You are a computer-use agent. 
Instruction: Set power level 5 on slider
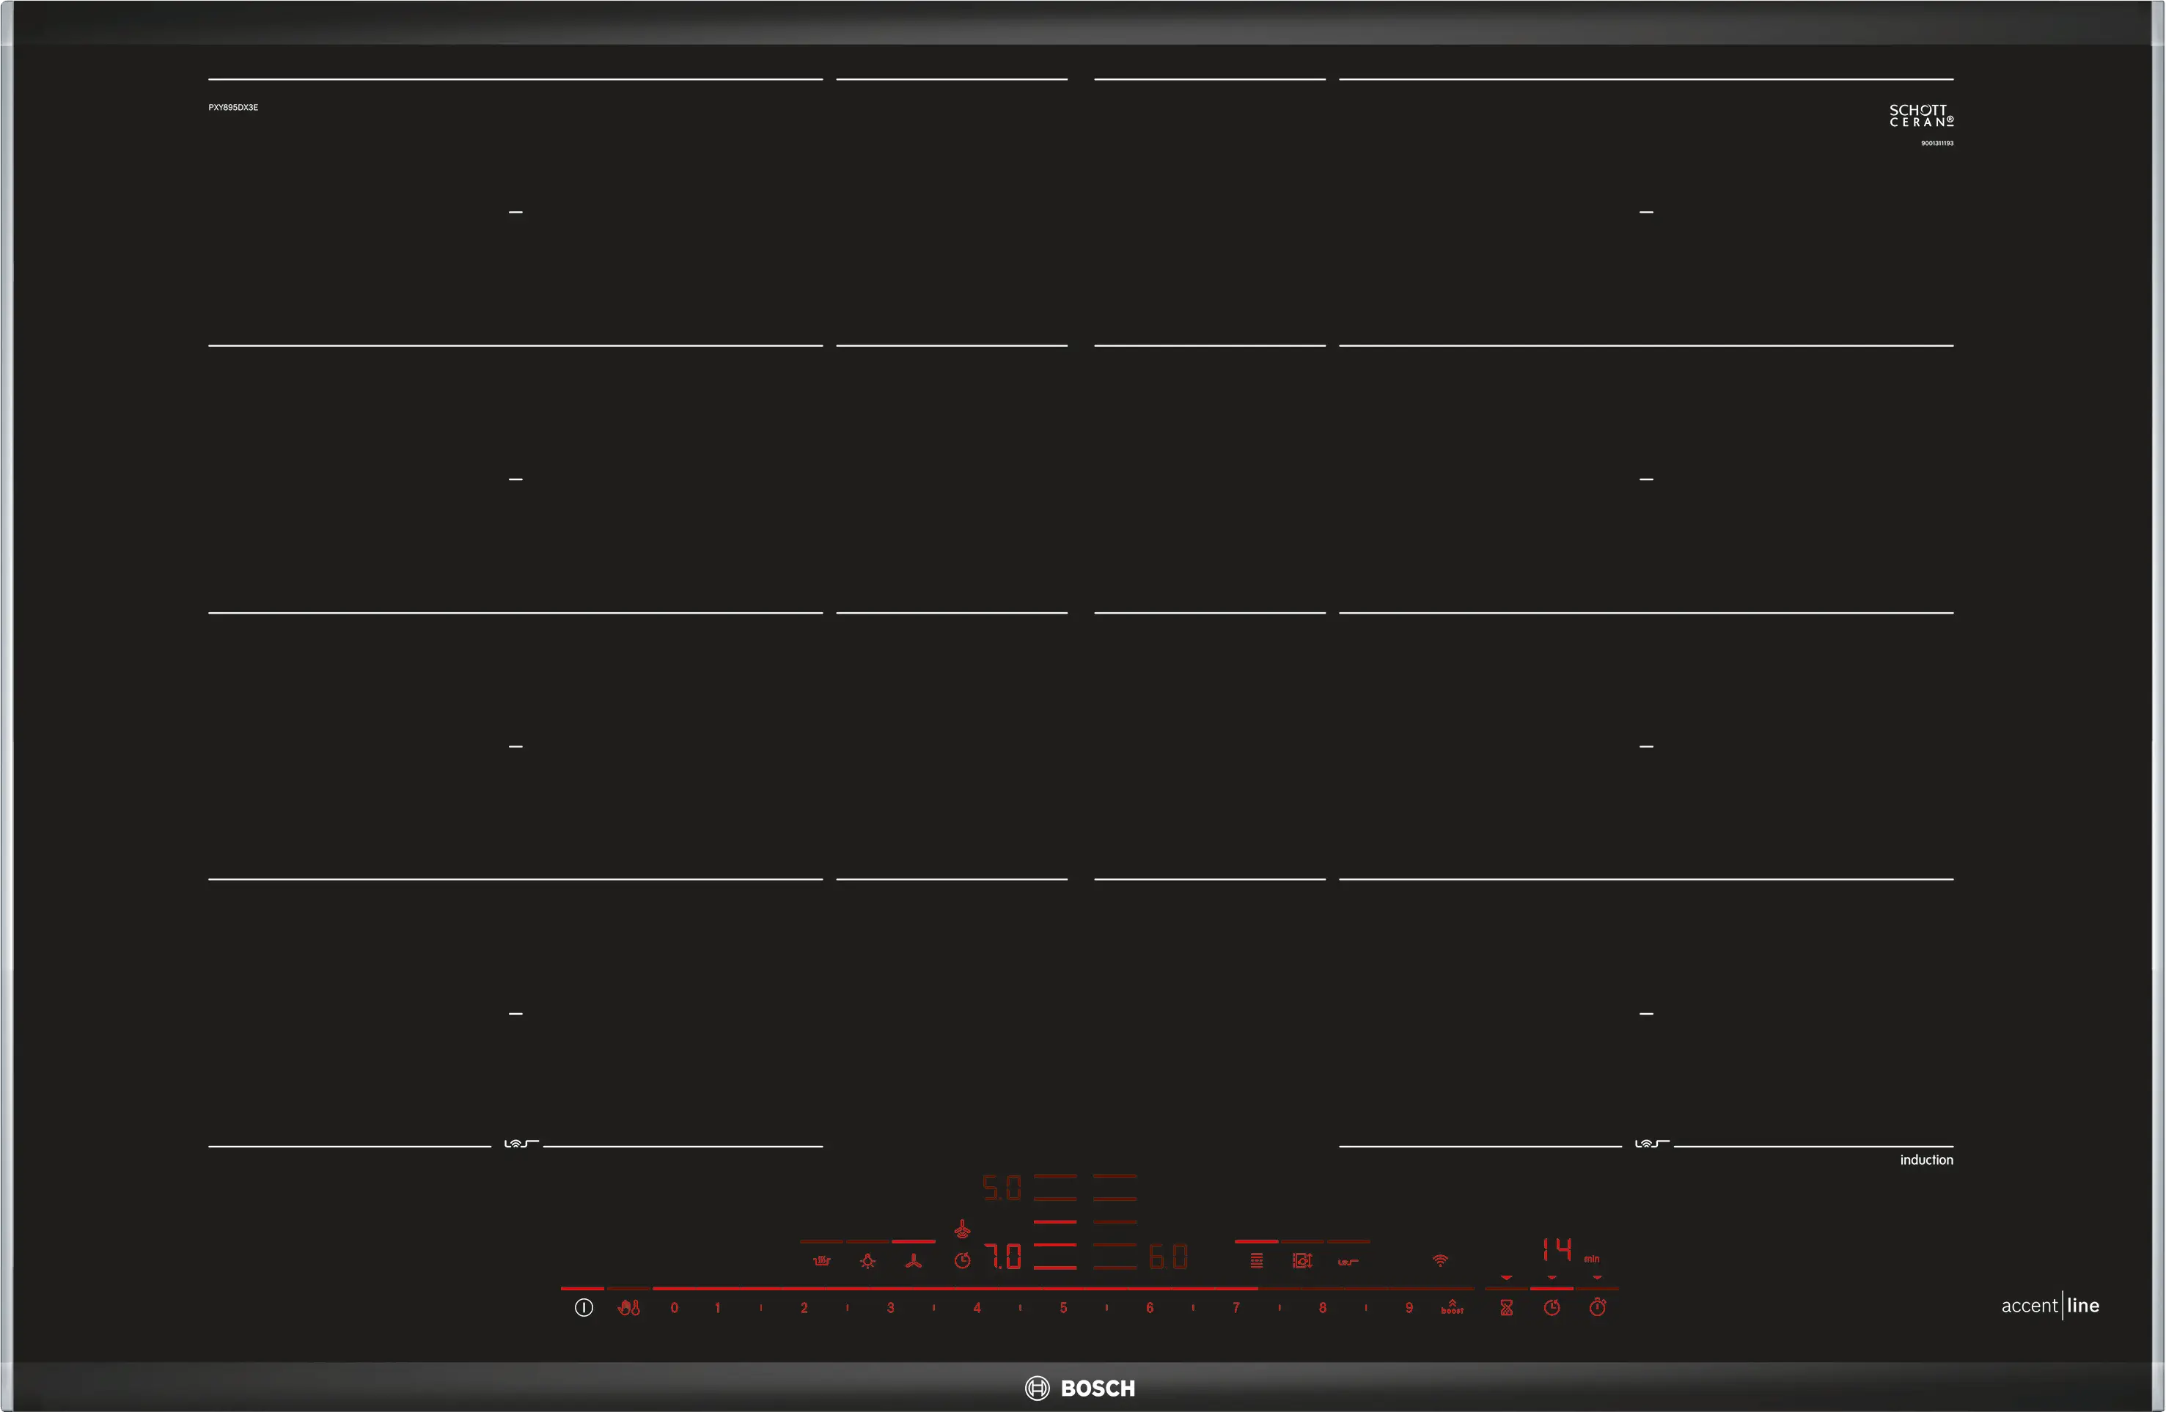(1063, 1307)
